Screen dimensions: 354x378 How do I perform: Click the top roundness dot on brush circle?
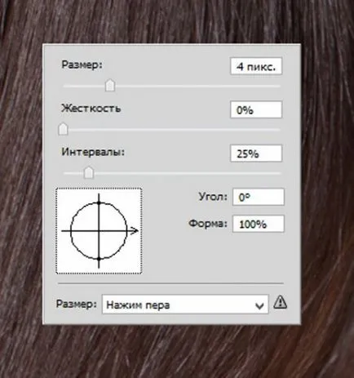click(99, 202)
